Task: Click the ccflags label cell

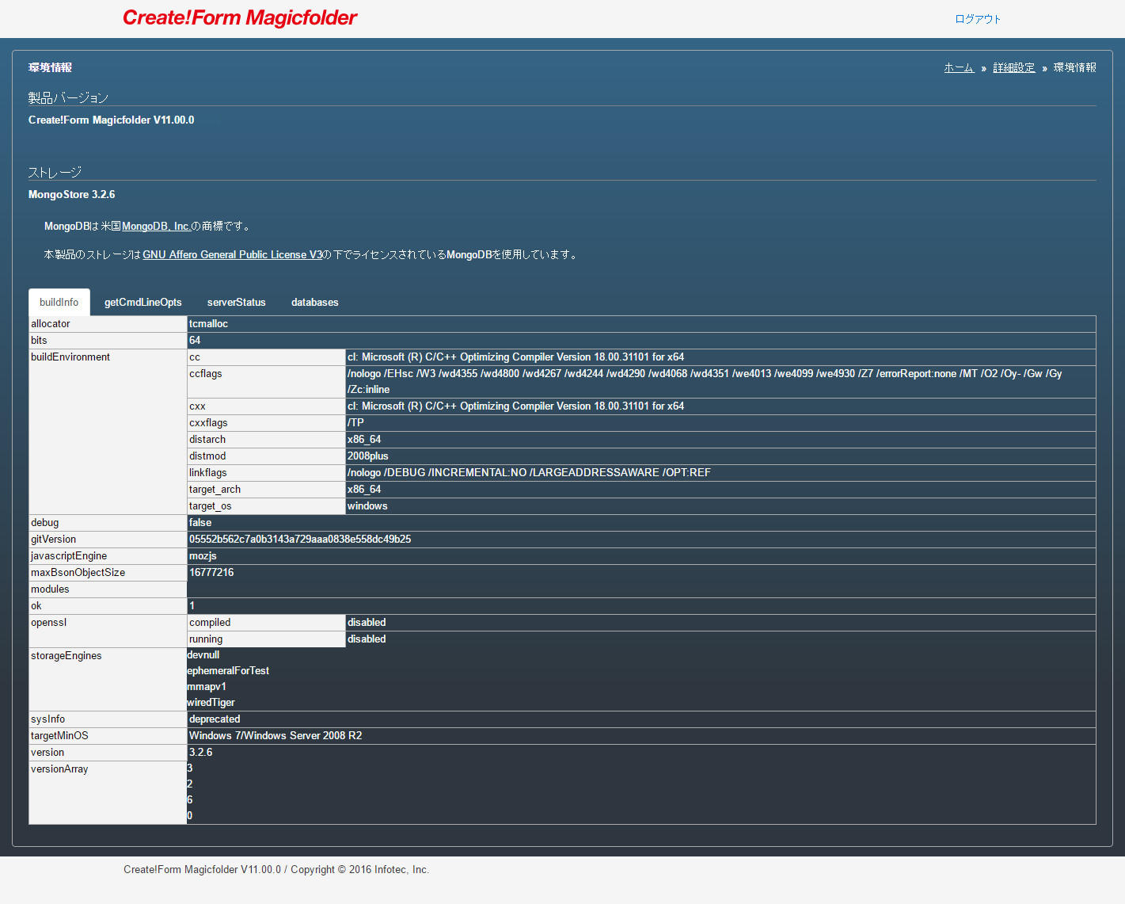Action: tap(266, 382)
